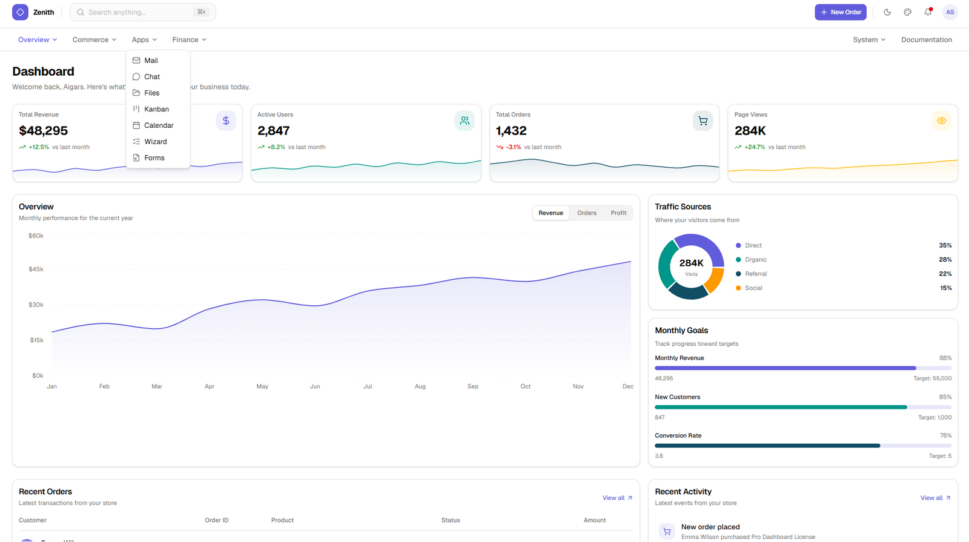Click the Target: 55,000 label
This screenshot has width=969, height=542.
pyautogui.click(x=933, y=378)
